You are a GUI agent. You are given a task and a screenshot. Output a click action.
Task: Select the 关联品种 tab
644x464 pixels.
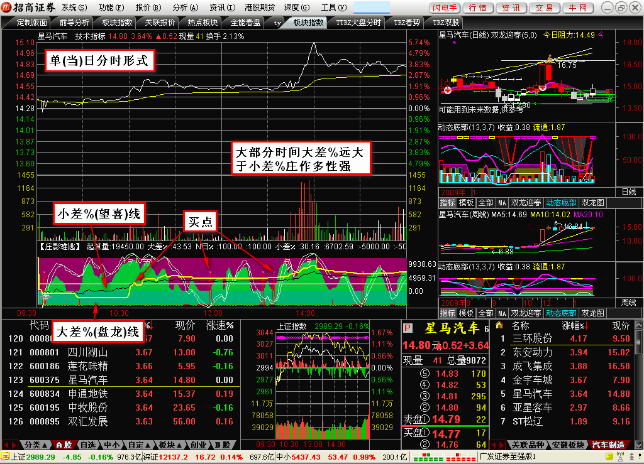tap(528, 445)
